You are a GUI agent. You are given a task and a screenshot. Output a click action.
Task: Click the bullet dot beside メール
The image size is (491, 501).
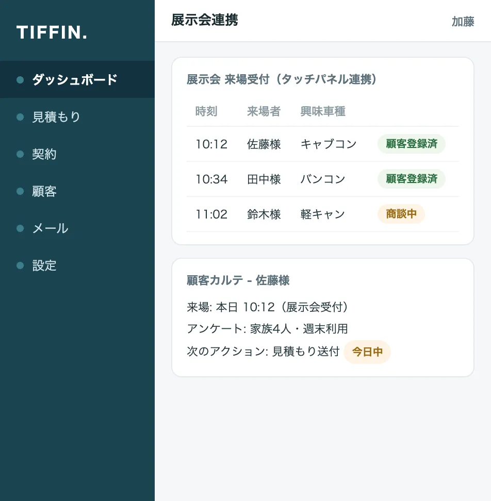click(20, 228)
